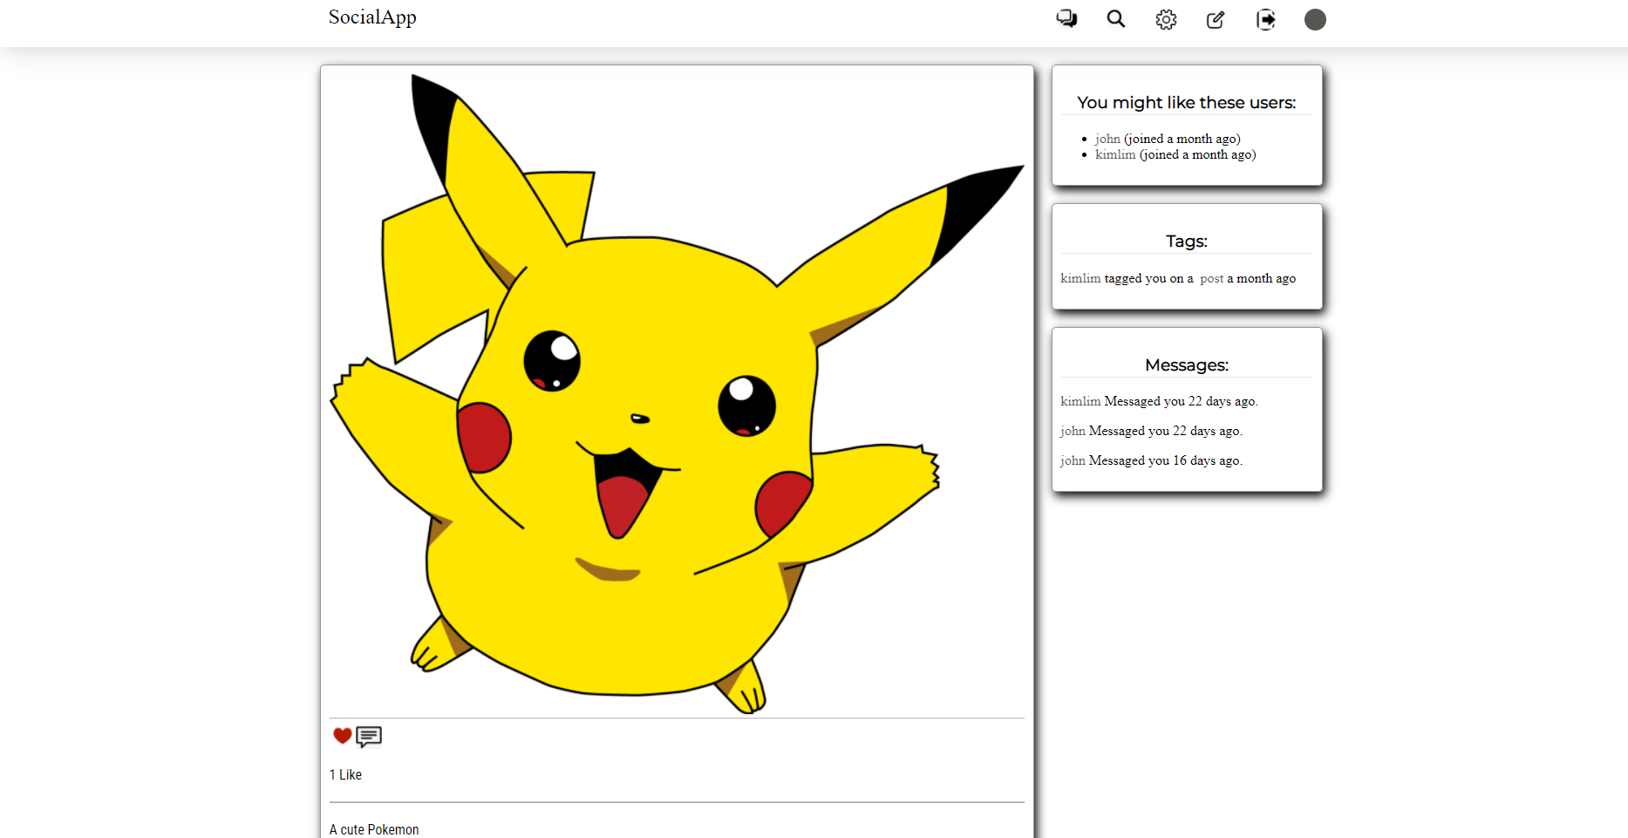Open suggested user kimlim's profile
Screen dimensions: 1628x838
tap(1115, 154)
